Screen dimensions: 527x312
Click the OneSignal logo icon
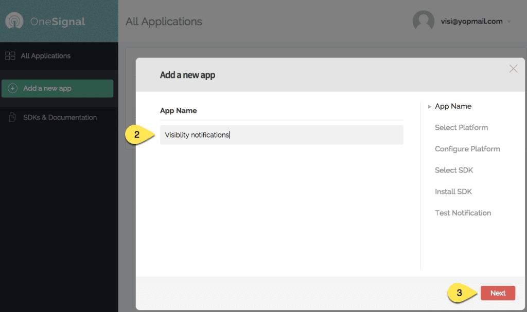14,22
